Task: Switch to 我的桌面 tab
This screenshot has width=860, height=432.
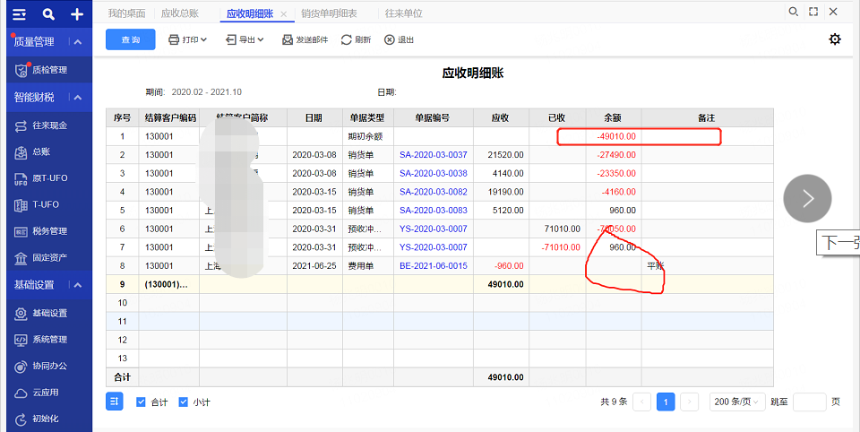Action: pos(126,13)
